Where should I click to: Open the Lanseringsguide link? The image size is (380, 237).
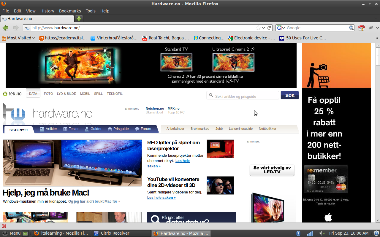point(241,129)
